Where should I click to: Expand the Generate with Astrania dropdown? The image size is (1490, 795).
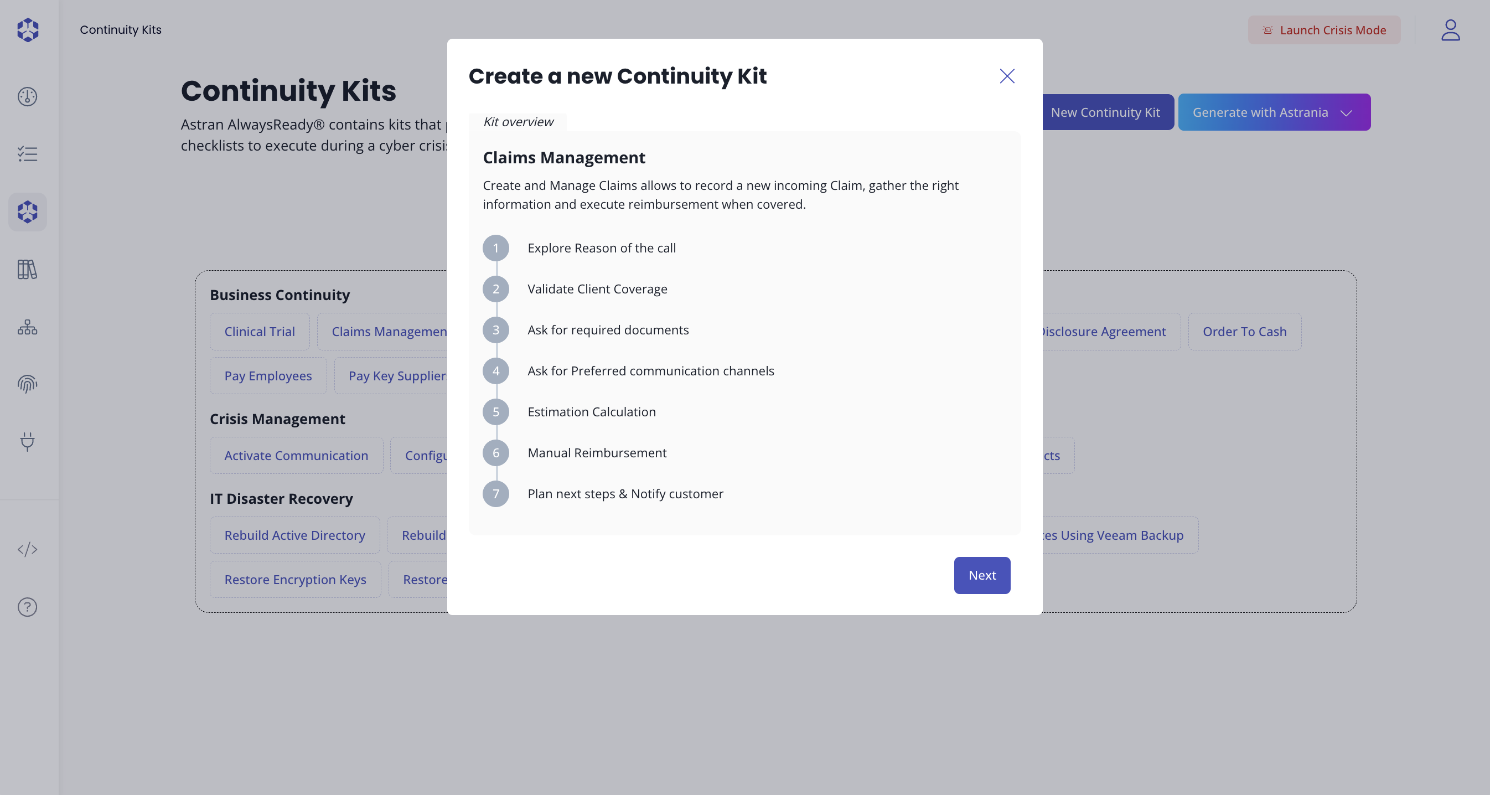pos(1346,113)
